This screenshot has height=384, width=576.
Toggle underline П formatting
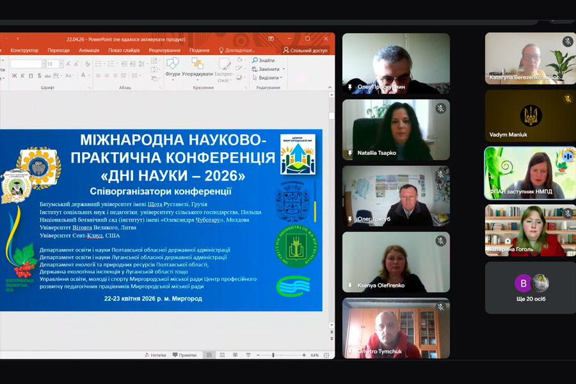[x=31, y=76]
